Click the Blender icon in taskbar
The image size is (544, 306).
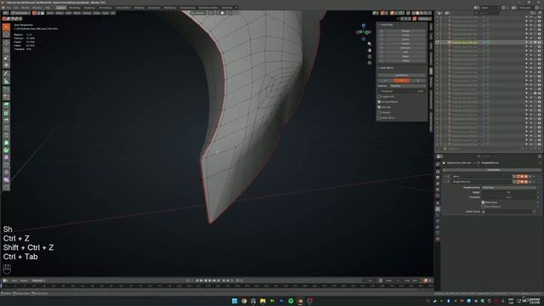pos(300,301)
